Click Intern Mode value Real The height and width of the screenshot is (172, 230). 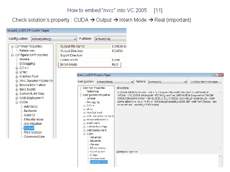point(115,64)
